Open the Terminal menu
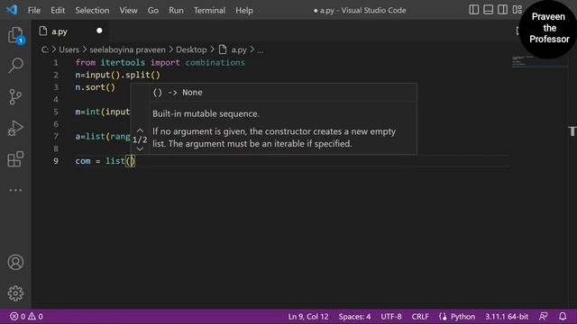 [209, 10]
